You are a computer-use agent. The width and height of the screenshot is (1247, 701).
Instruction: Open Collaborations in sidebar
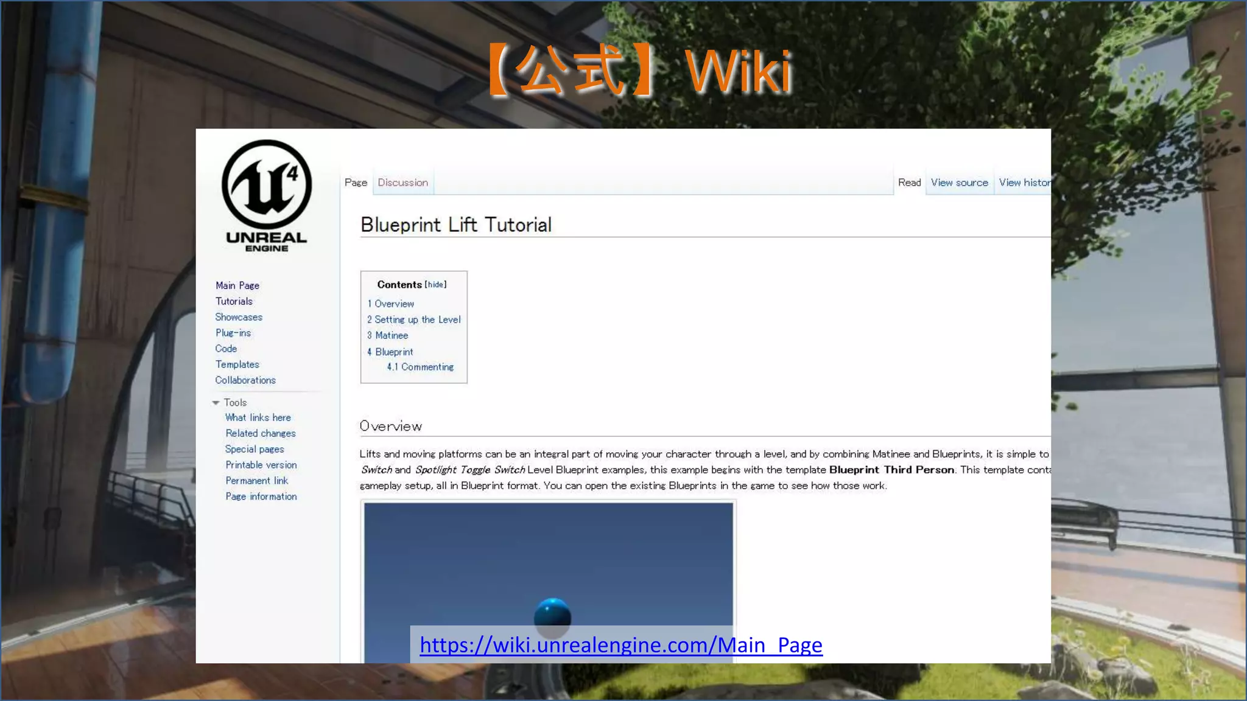(245, 380)
